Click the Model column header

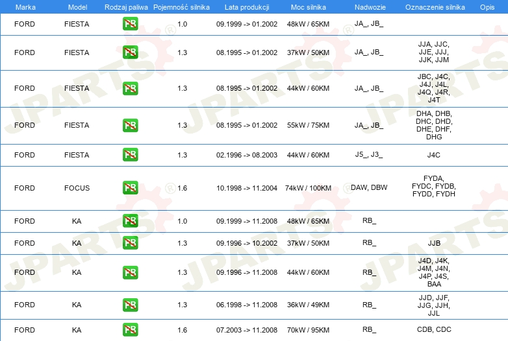click(x=77, y=7)
